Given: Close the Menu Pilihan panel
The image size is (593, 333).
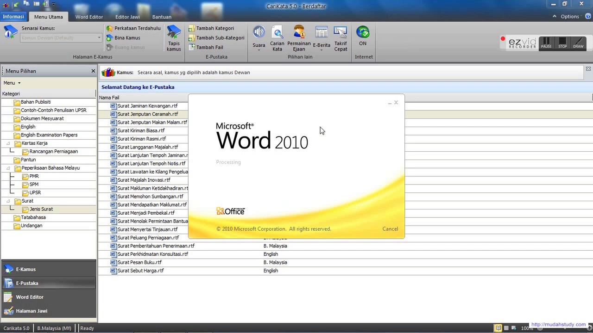Looking at the screenshot, I should pos(93,71).
